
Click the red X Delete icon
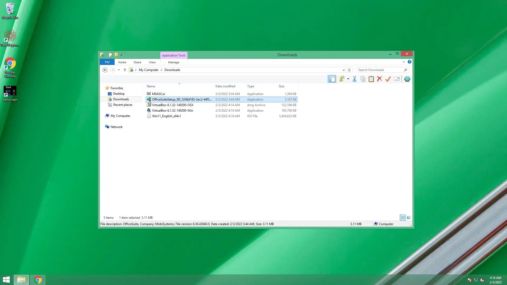click(379, 79)
